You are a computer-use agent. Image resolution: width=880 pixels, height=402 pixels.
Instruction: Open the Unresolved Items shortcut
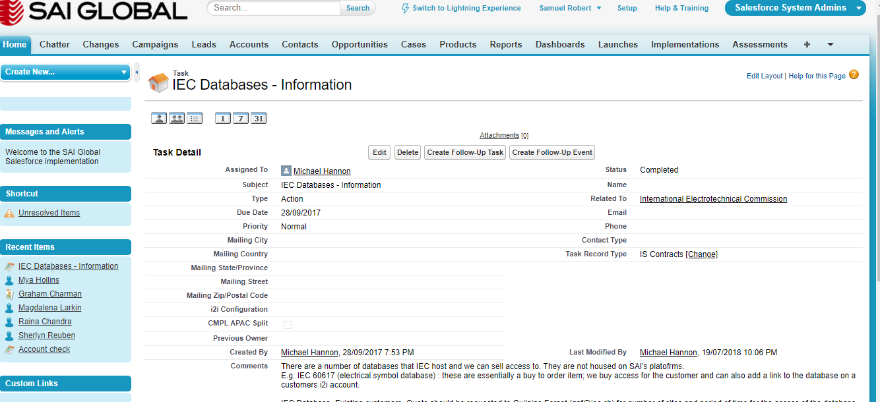(x=49, y=213)
